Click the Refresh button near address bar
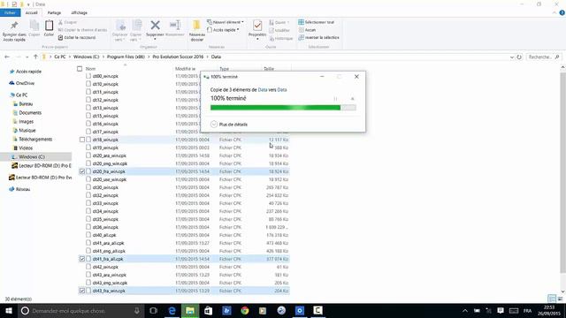 click(519, 57)
